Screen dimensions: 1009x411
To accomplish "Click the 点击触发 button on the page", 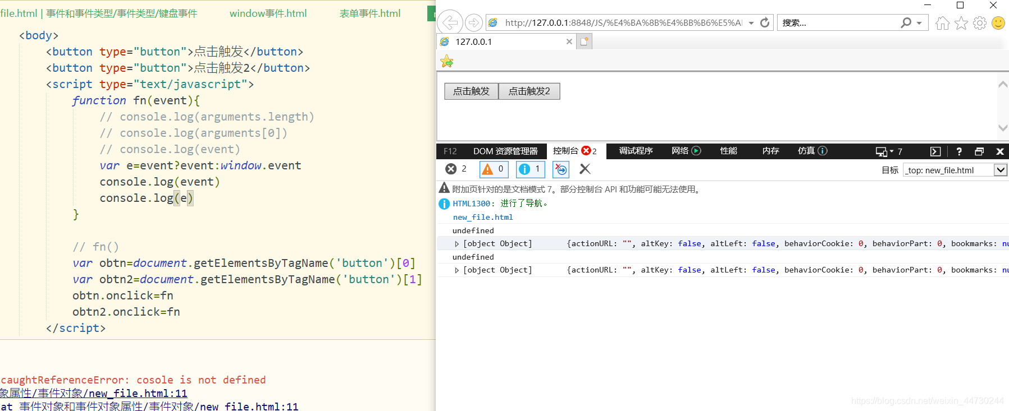I will (x=472, y=91).
